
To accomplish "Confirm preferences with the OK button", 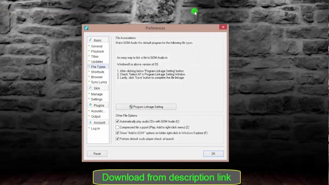I will (x=213, y=154).
